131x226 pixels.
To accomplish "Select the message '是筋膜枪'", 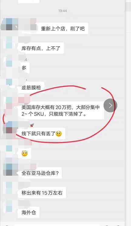I will 31,88.
